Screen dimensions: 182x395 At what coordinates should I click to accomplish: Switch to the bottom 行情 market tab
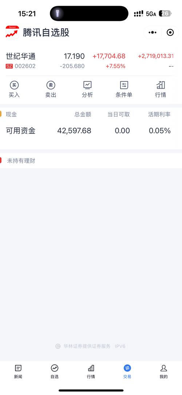click(x=91, y=372)
